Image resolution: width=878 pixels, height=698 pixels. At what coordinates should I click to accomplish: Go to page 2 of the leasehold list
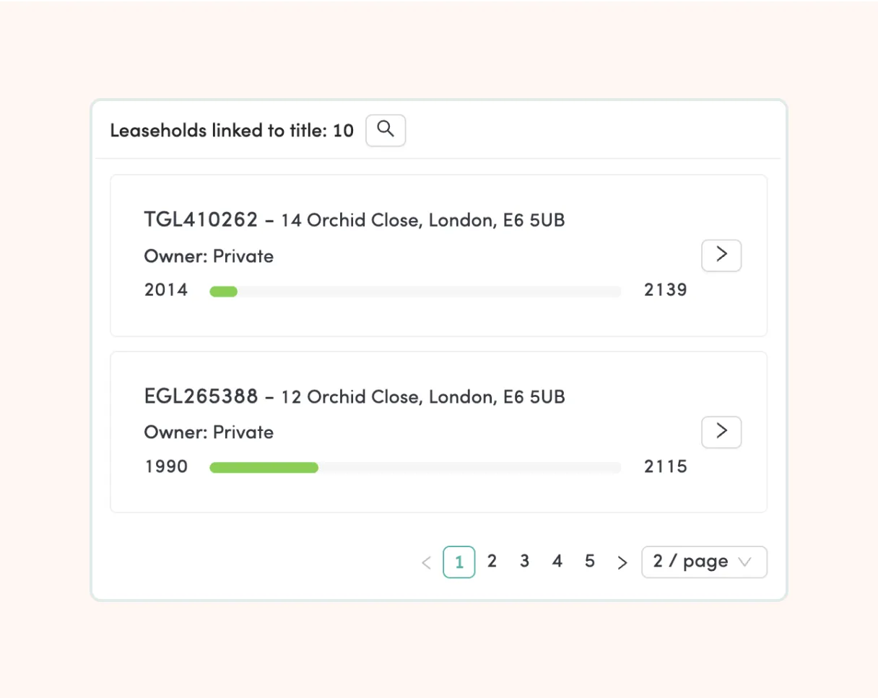[x=492, y=562]
